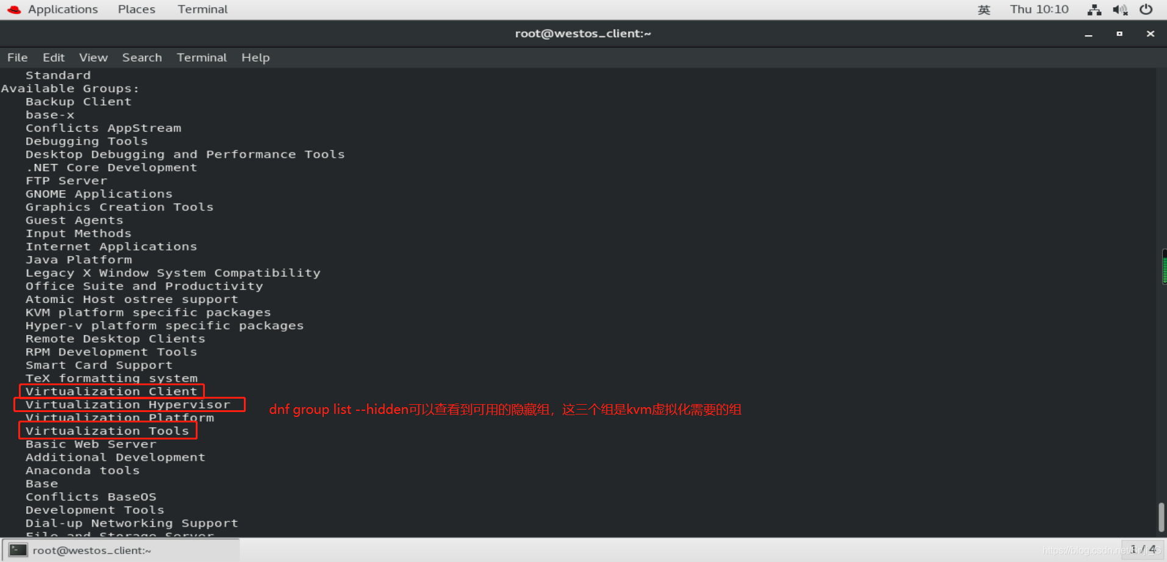Click the text 'Dial-up Networking Support'

(x=132, y=523)
